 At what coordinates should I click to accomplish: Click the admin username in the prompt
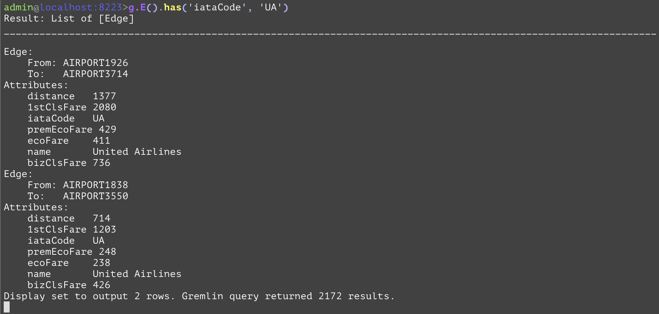(x=19, y=7)
